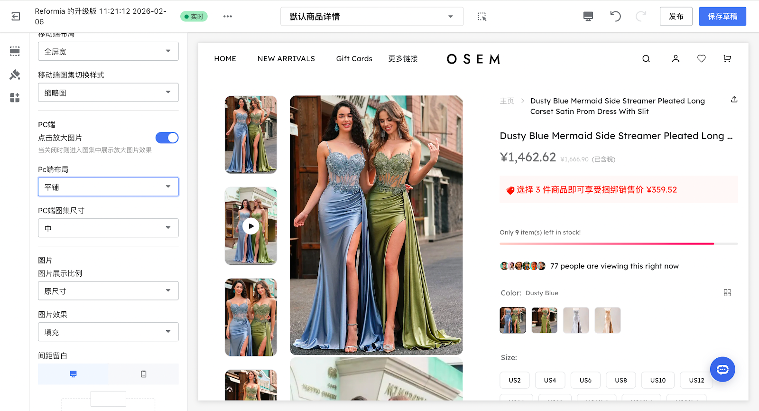759x411 pixels.
Task: Open the live chat bubble widget
Action: click(x=722, y=369)
